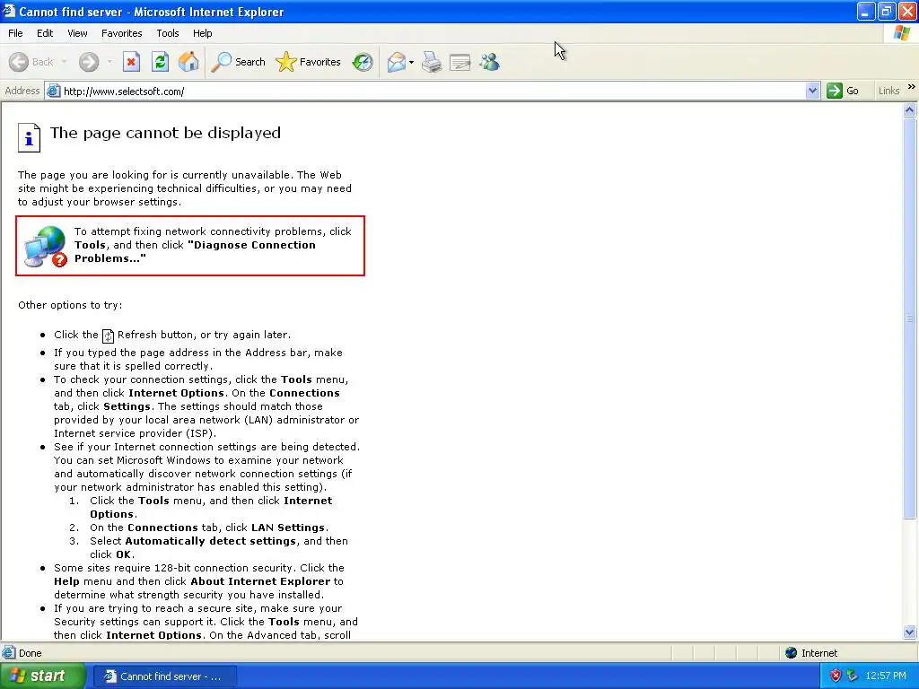Open the Back button history dropdown arrow
Image resolution: width=919 pixels, height=689 pixels.
point(64,62)
